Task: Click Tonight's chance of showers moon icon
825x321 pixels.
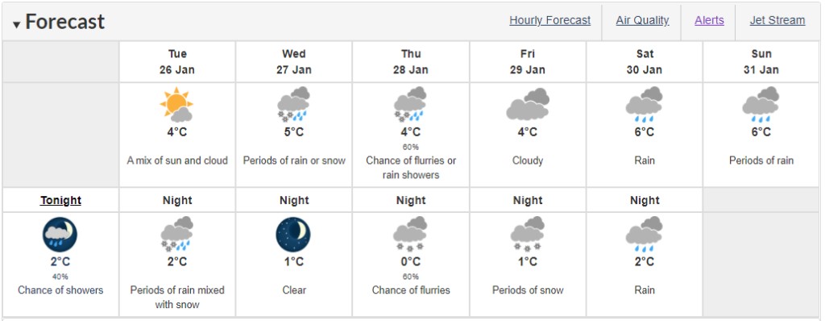Action: tap(60, 235)
